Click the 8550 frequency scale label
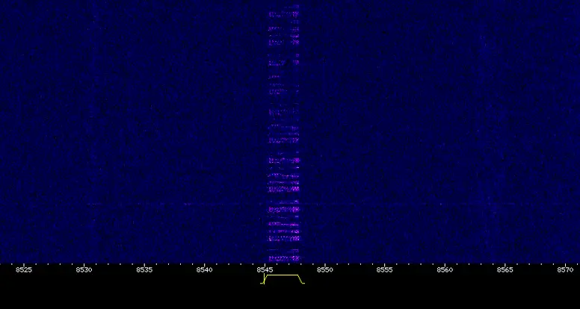The image size is (580, 309). [324, 269]
